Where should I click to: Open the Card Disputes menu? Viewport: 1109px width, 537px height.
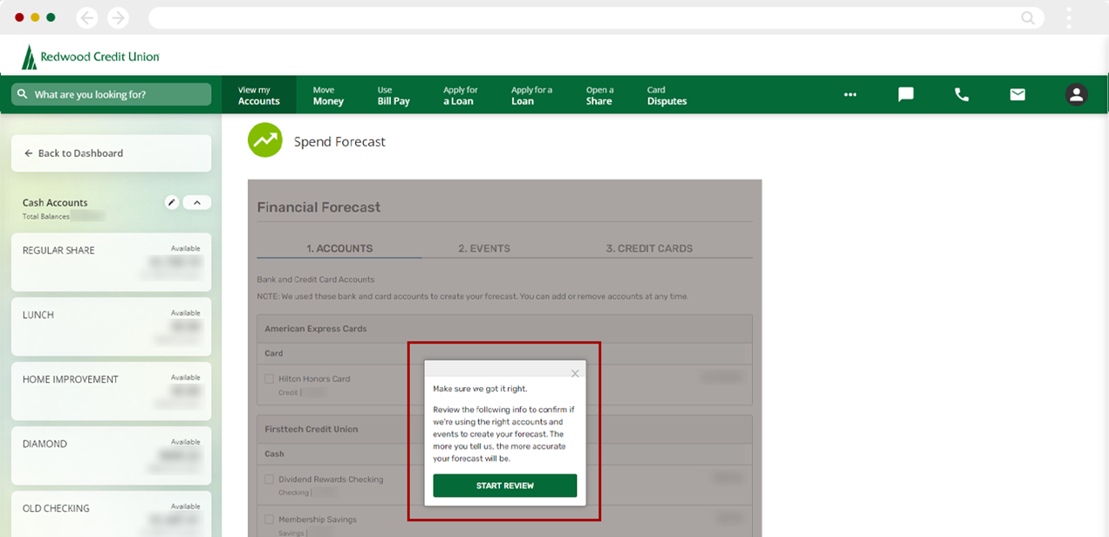[x=667, y=95]
